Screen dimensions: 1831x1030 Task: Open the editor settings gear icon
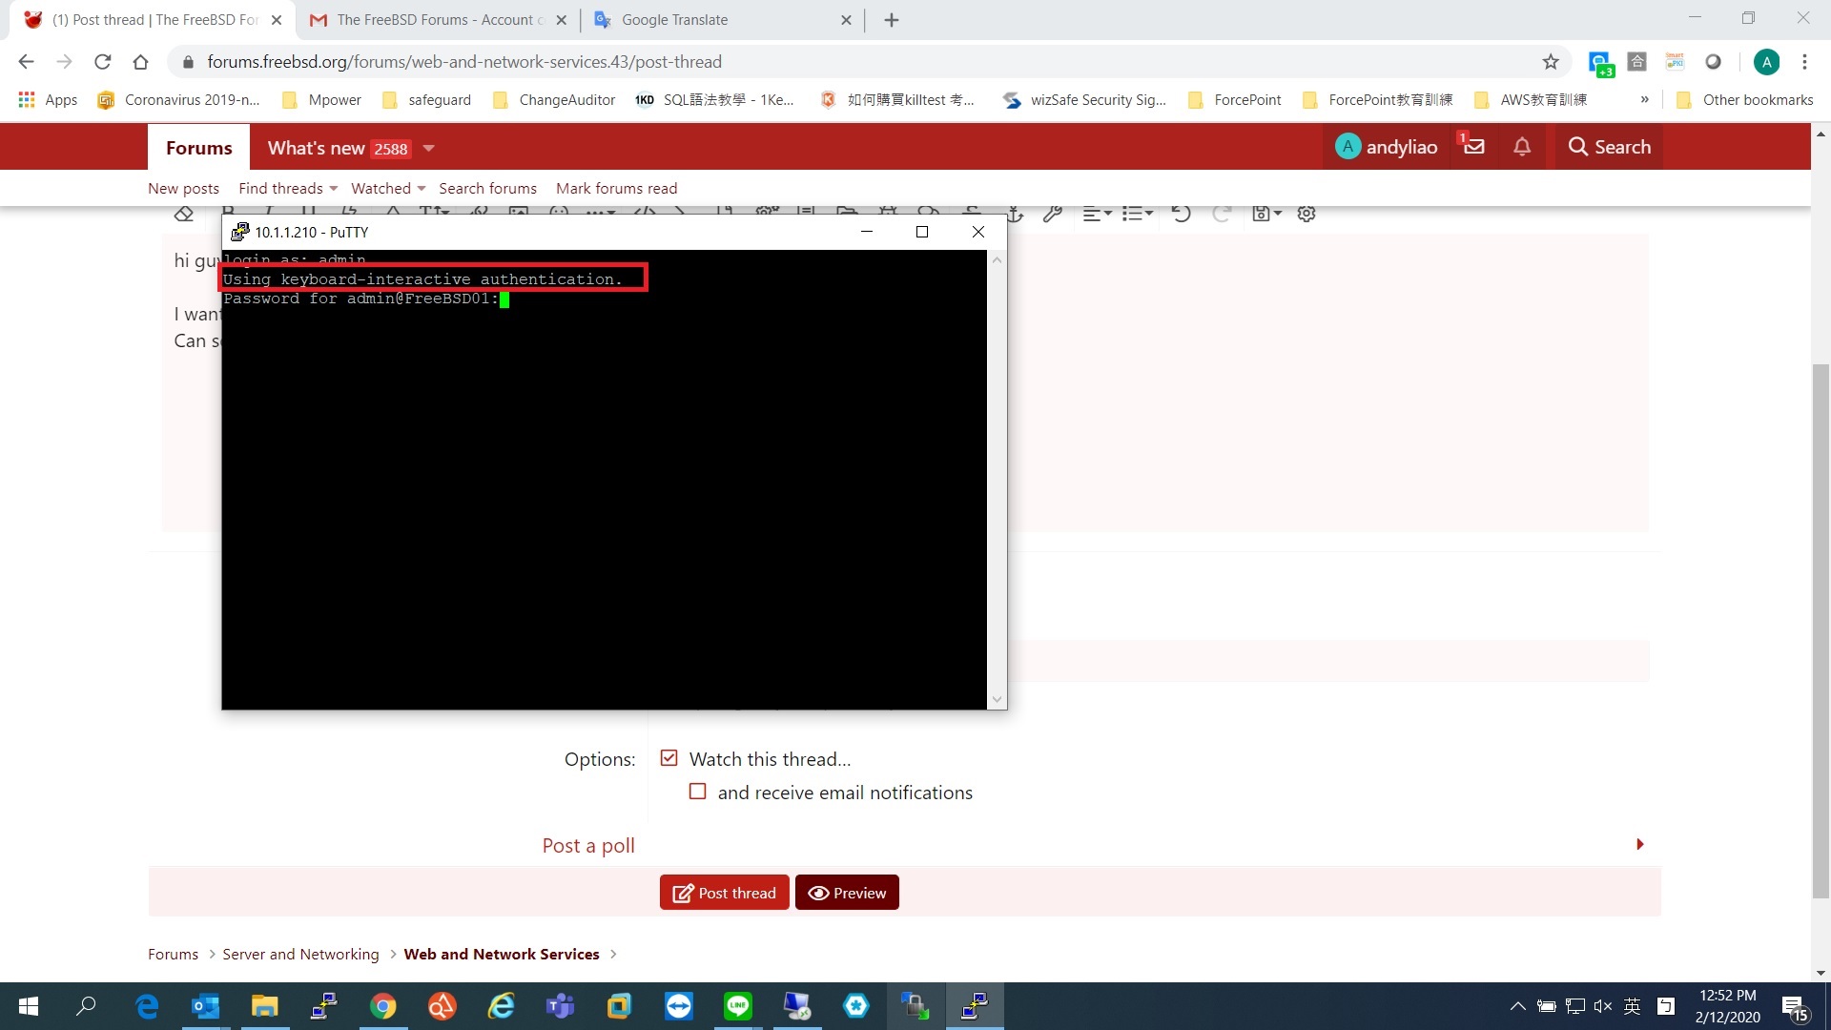tap(1306, 214)
